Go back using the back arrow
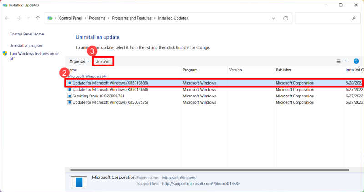The image size is (364, 192). [x=7, y=18]
